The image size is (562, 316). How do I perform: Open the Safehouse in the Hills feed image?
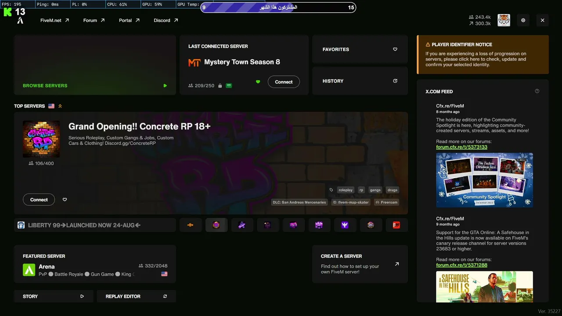[x=484, y=287]
